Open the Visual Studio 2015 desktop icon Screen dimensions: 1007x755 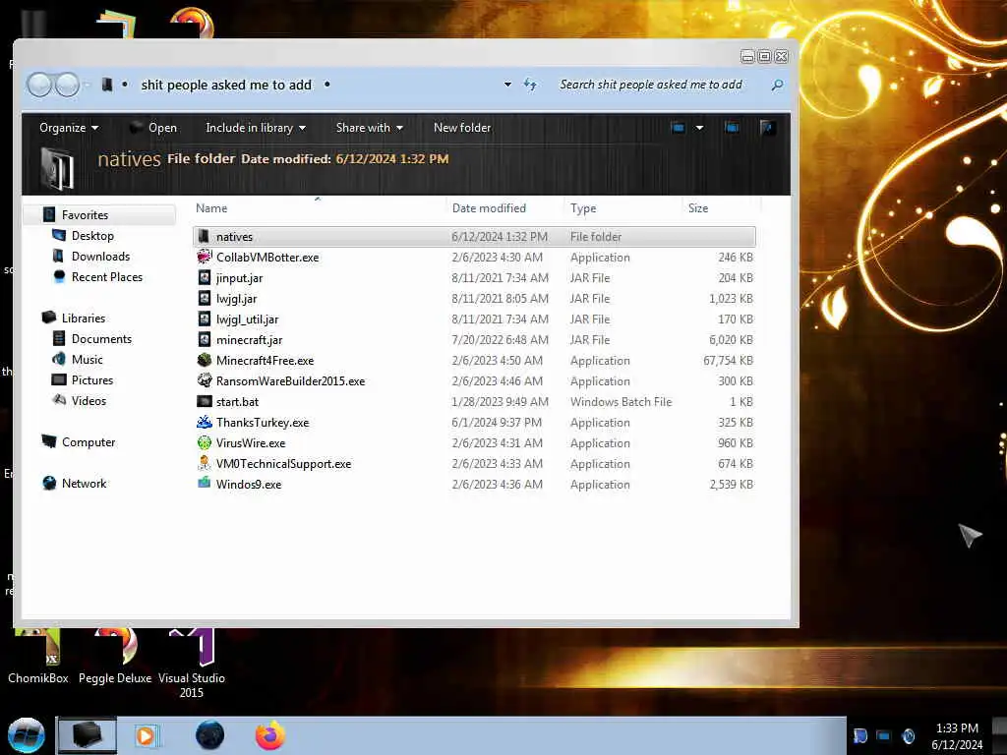192,663
